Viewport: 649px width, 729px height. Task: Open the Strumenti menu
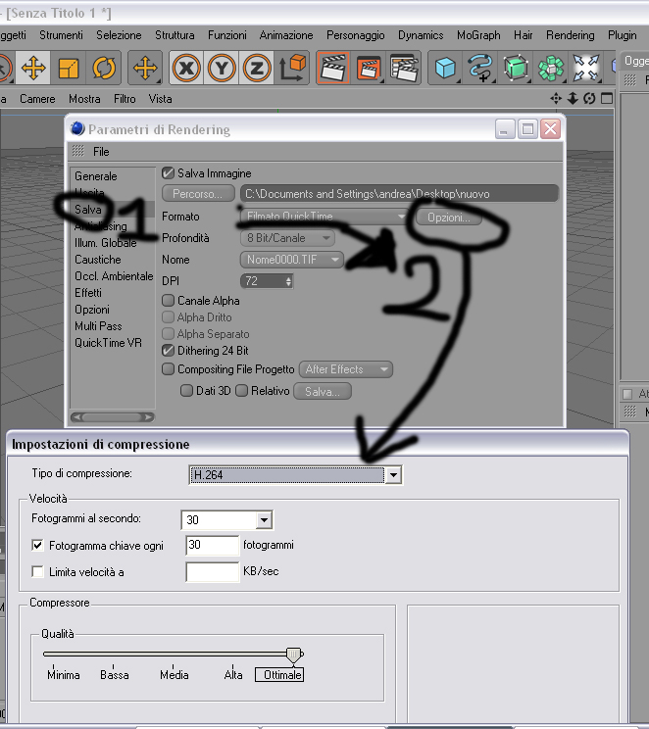point(61,35)
